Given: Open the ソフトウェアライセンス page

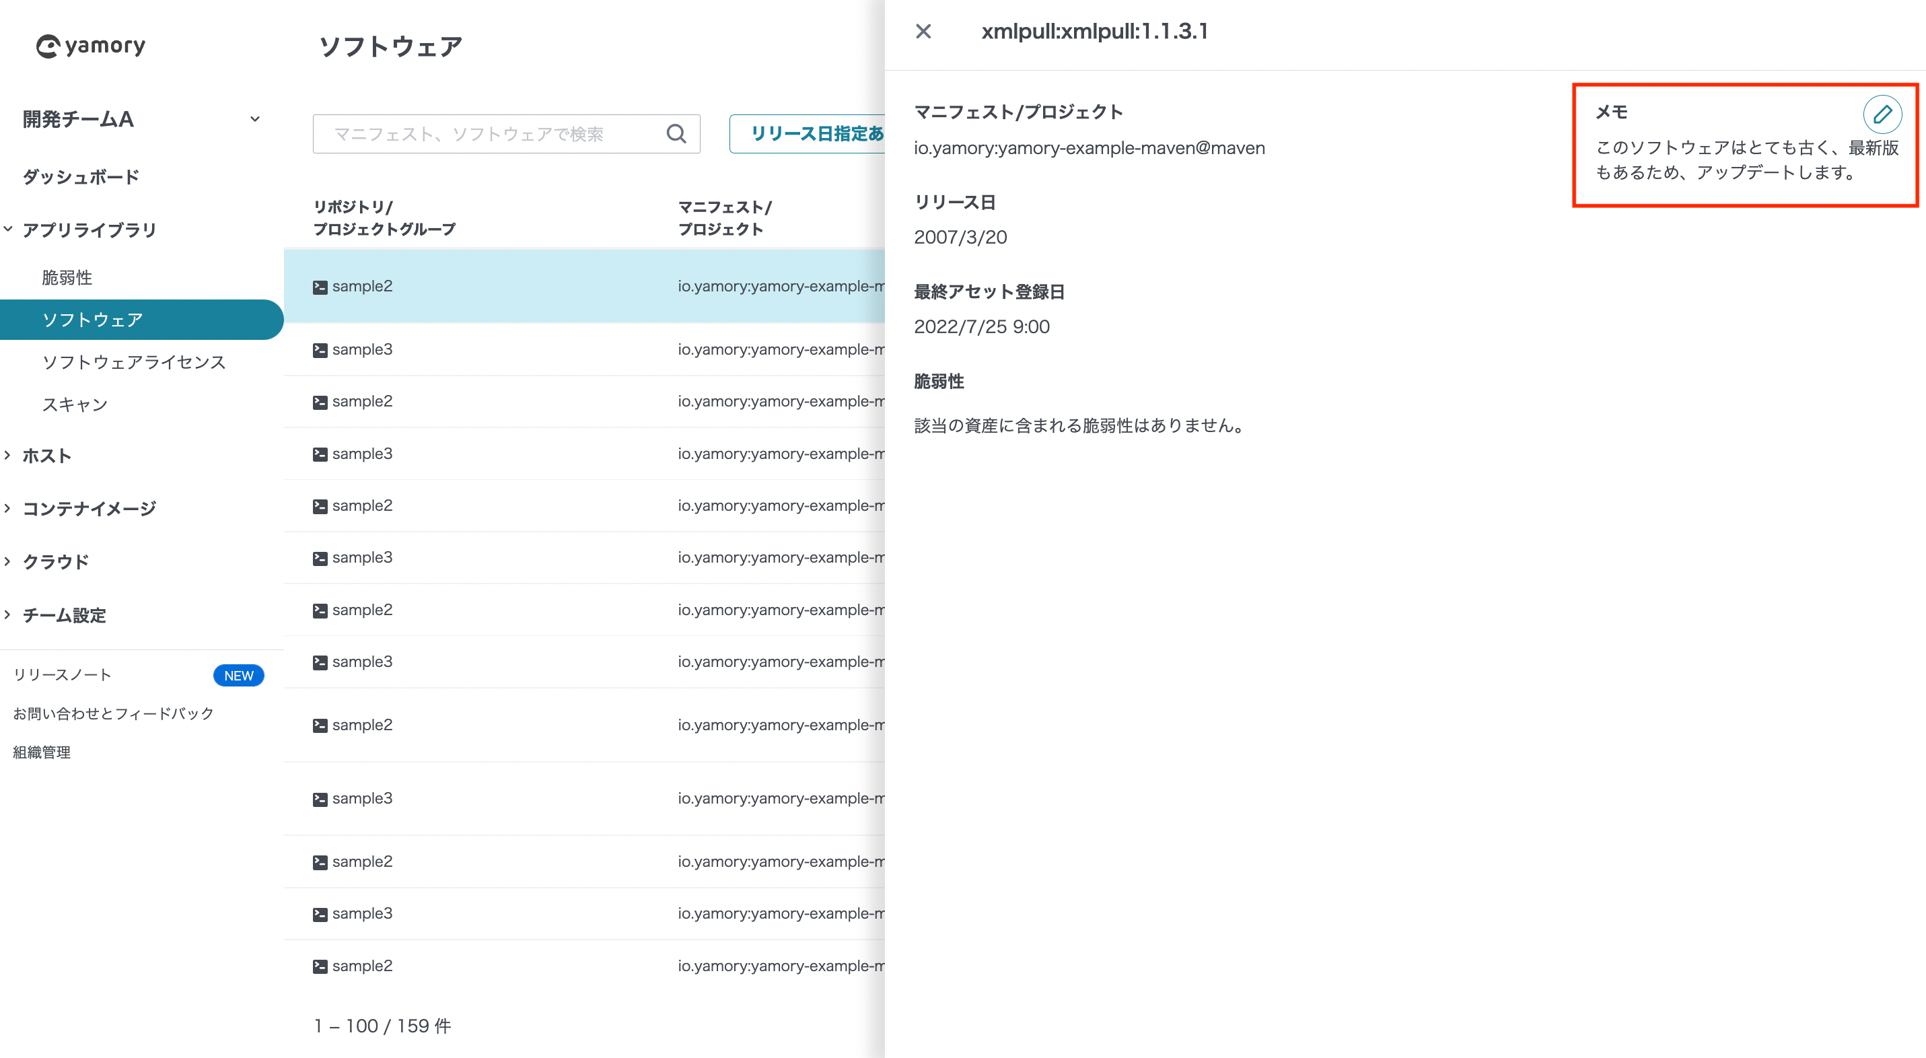Looking at the screenshot, I should point(133,362).
